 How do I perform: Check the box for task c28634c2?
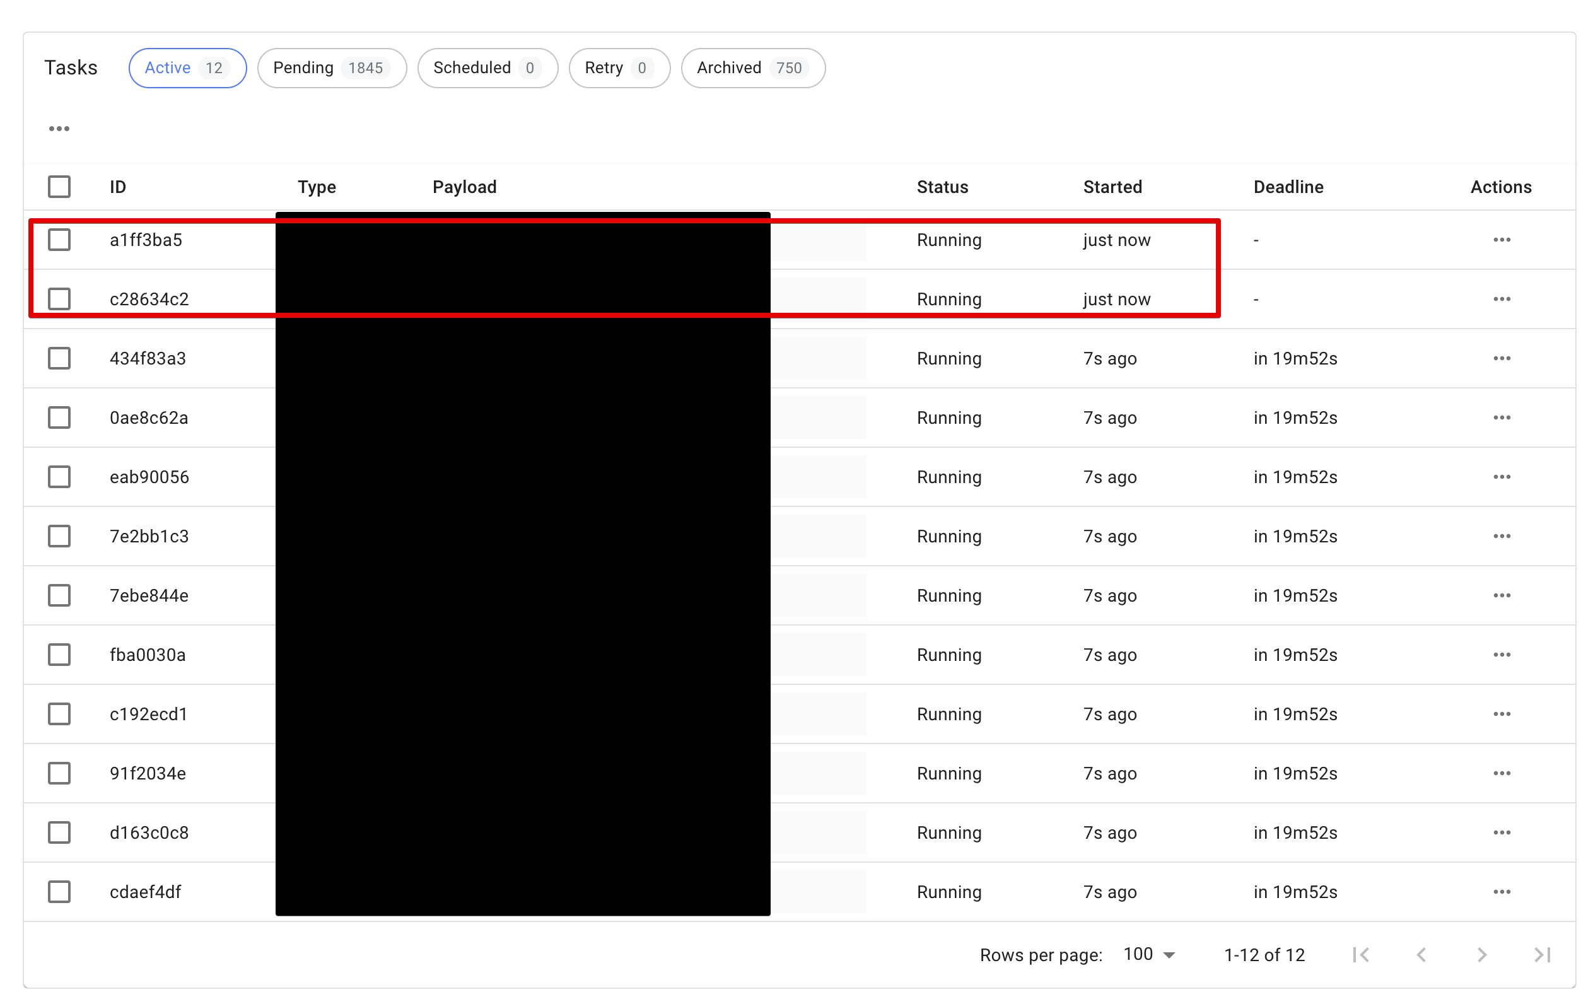coord(59,298)
